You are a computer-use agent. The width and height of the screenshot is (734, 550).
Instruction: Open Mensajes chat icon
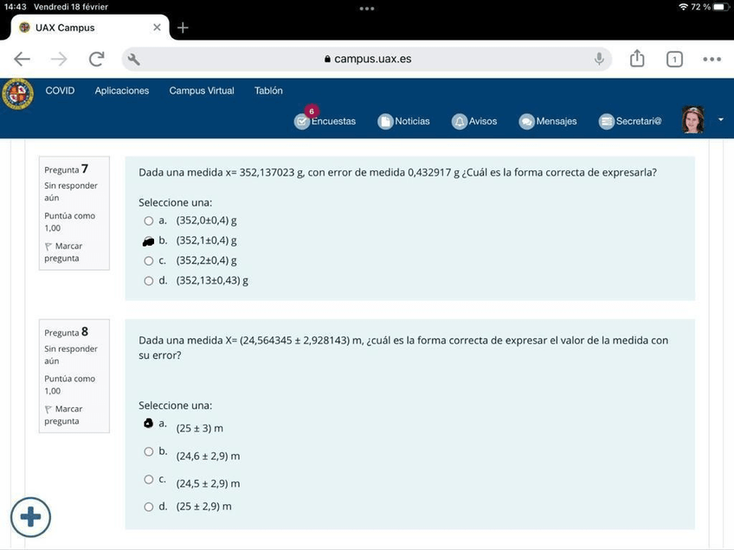(x=526, y=122)
